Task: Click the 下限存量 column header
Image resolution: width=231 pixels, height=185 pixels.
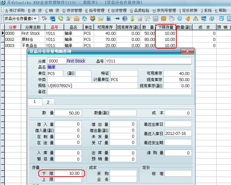Action: coord(166,27)
